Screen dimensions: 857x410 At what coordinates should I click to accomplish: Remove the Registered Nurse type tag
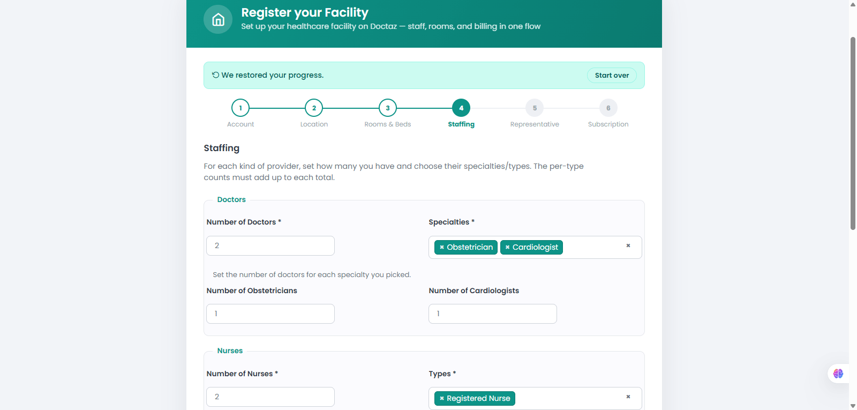click(442, 399)
